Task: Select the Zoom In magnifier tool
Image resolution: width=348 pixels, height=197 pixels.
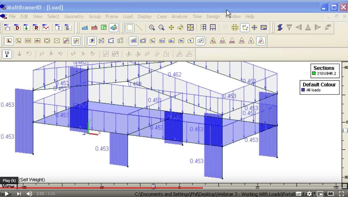Action: [x=151, y=27]
